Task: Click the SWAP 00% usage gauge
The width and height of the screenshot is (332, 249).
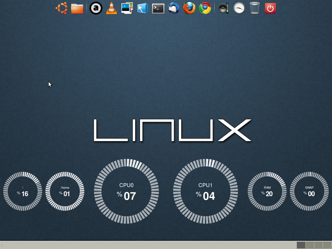Action: point(309,191)
